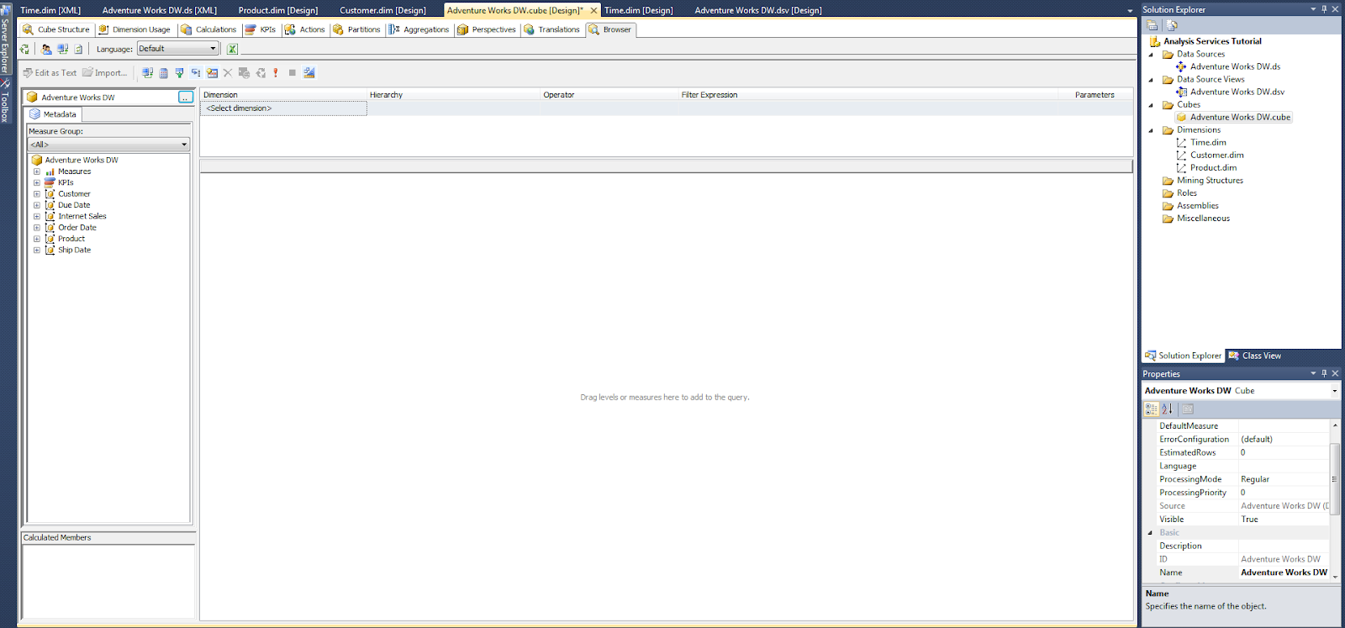Click the Edit as Text button

tap(50, 73)
